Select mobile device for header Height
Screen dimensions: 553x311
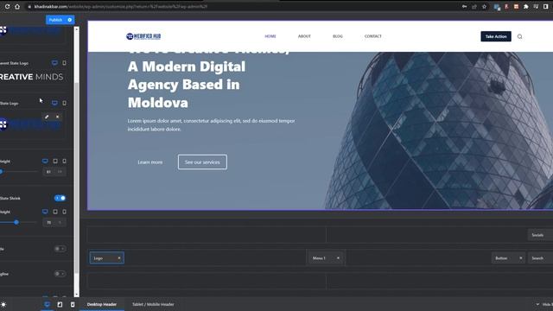pos(64,162)
